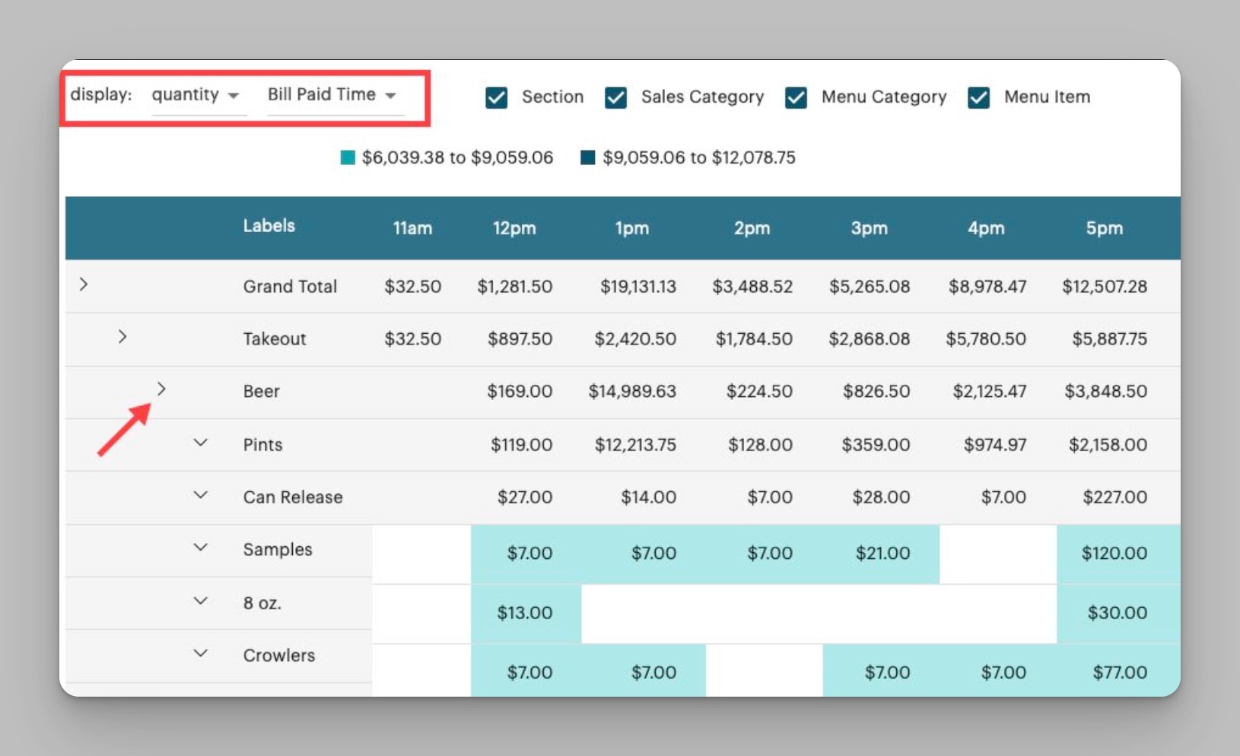Click Takeout 1pm value $2,420.50

tap(635, 339)
